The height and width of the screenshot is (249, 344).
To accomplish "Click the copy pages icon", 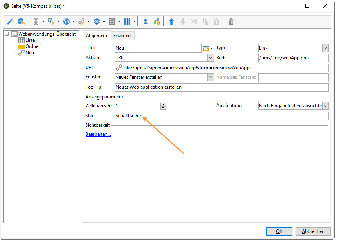I will pyautogui.click(x=205, y=21).
